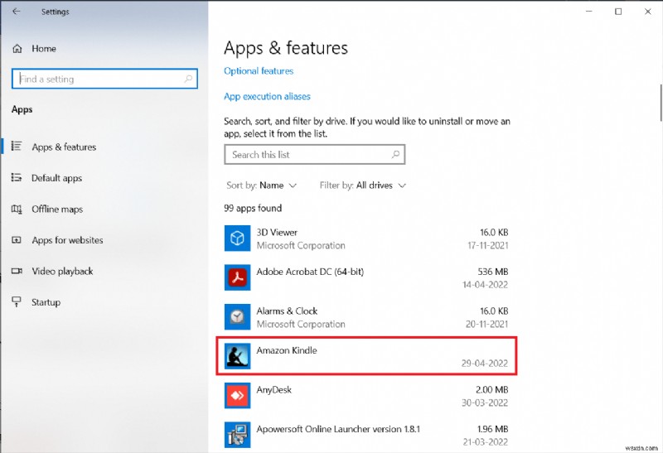The image size is (663, 453).
Task: Open the Filter by All drives dropdown
Action: point(363,185)
